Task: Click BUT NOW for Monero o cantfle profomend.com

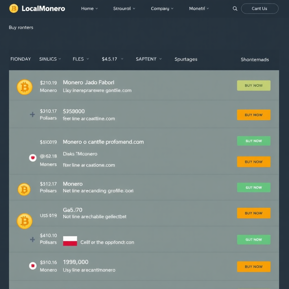Action: click(254, 141)
